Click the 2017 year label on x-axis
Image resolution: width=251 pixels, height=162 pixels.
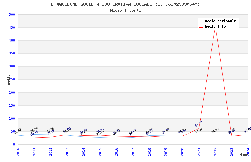click(133, 152)
